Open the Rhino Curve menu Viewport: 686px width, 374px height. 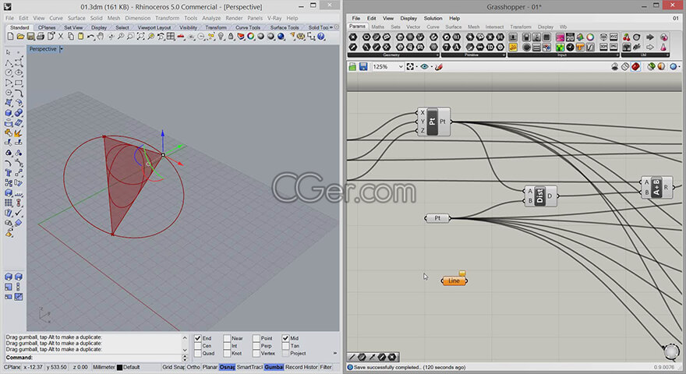56,18
